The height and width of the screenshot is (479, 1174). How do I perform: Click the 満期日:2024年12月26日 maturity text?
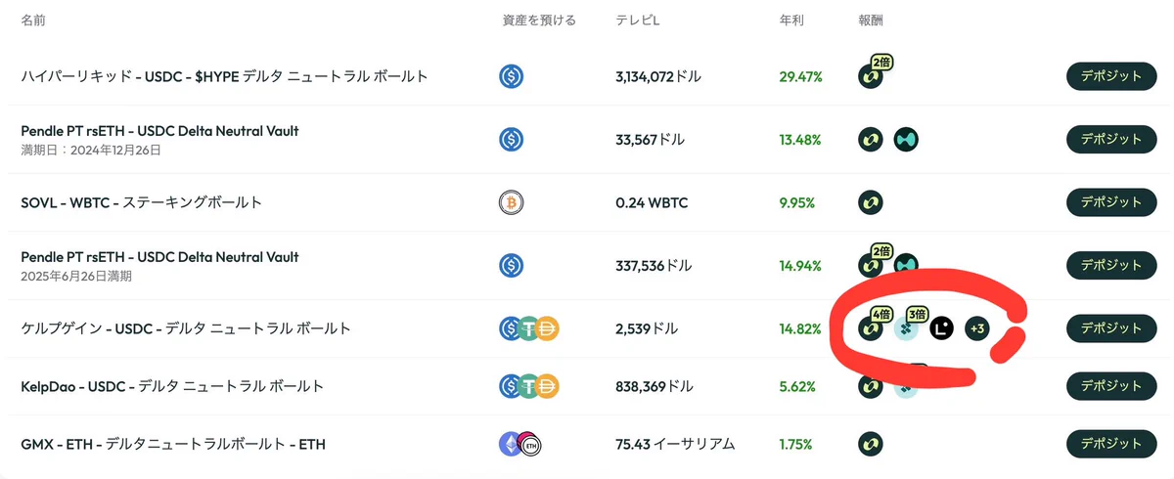[90, 151]
